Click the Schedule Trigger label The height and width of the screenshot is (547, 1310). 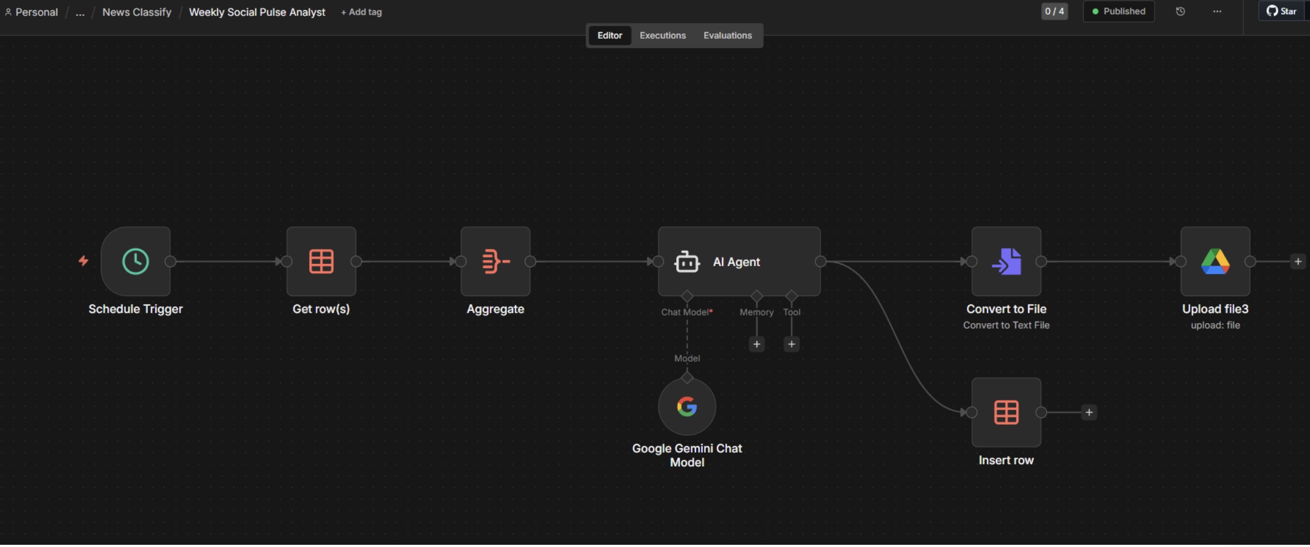pyautogui.click(x=136, y=309)
